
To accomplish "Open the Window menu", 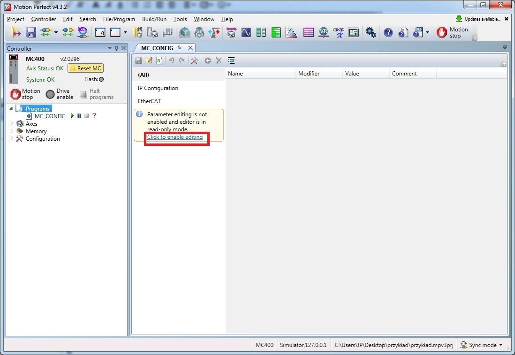I will click(204, 19).
